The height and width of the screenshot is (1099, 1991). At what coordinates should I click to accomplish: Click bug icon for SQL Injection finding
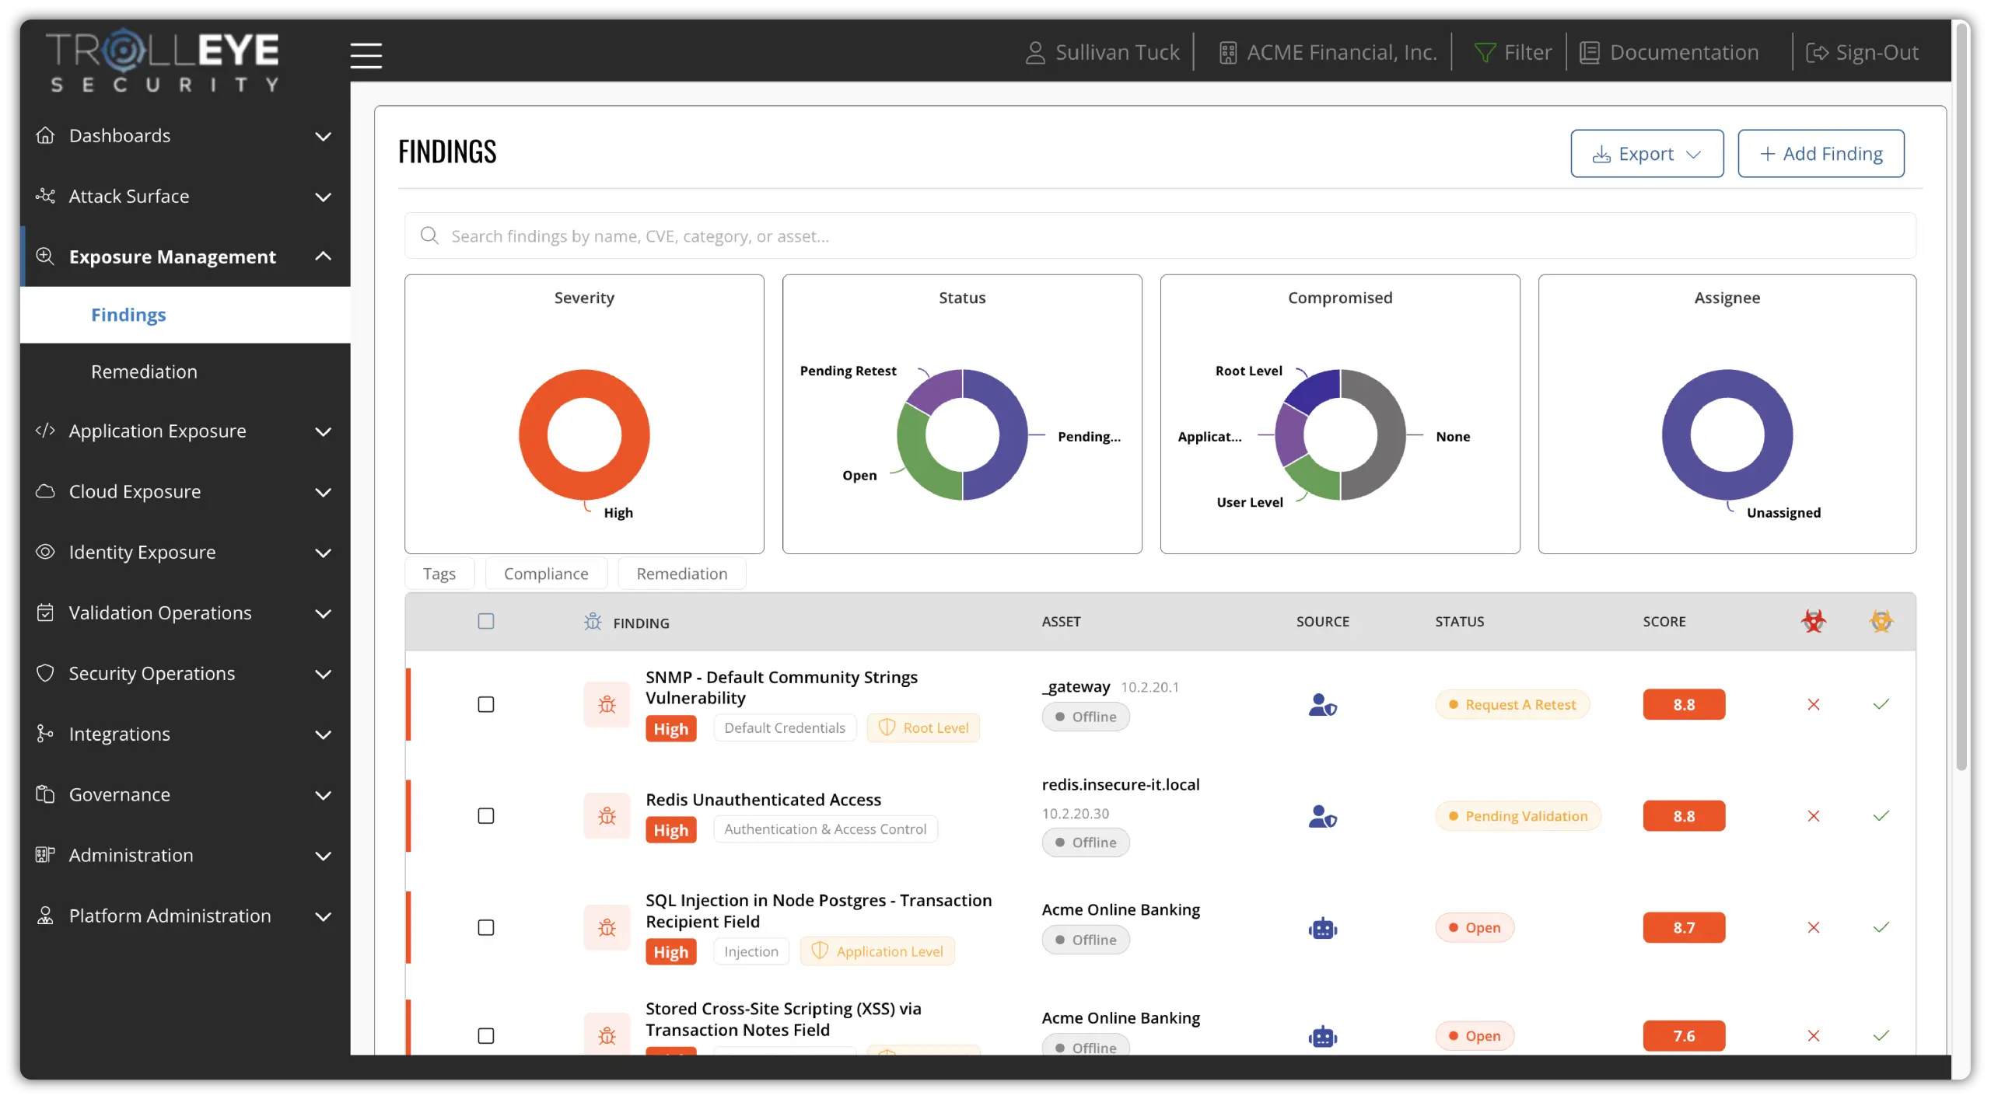pyautogui.click(x=607, y=927)
